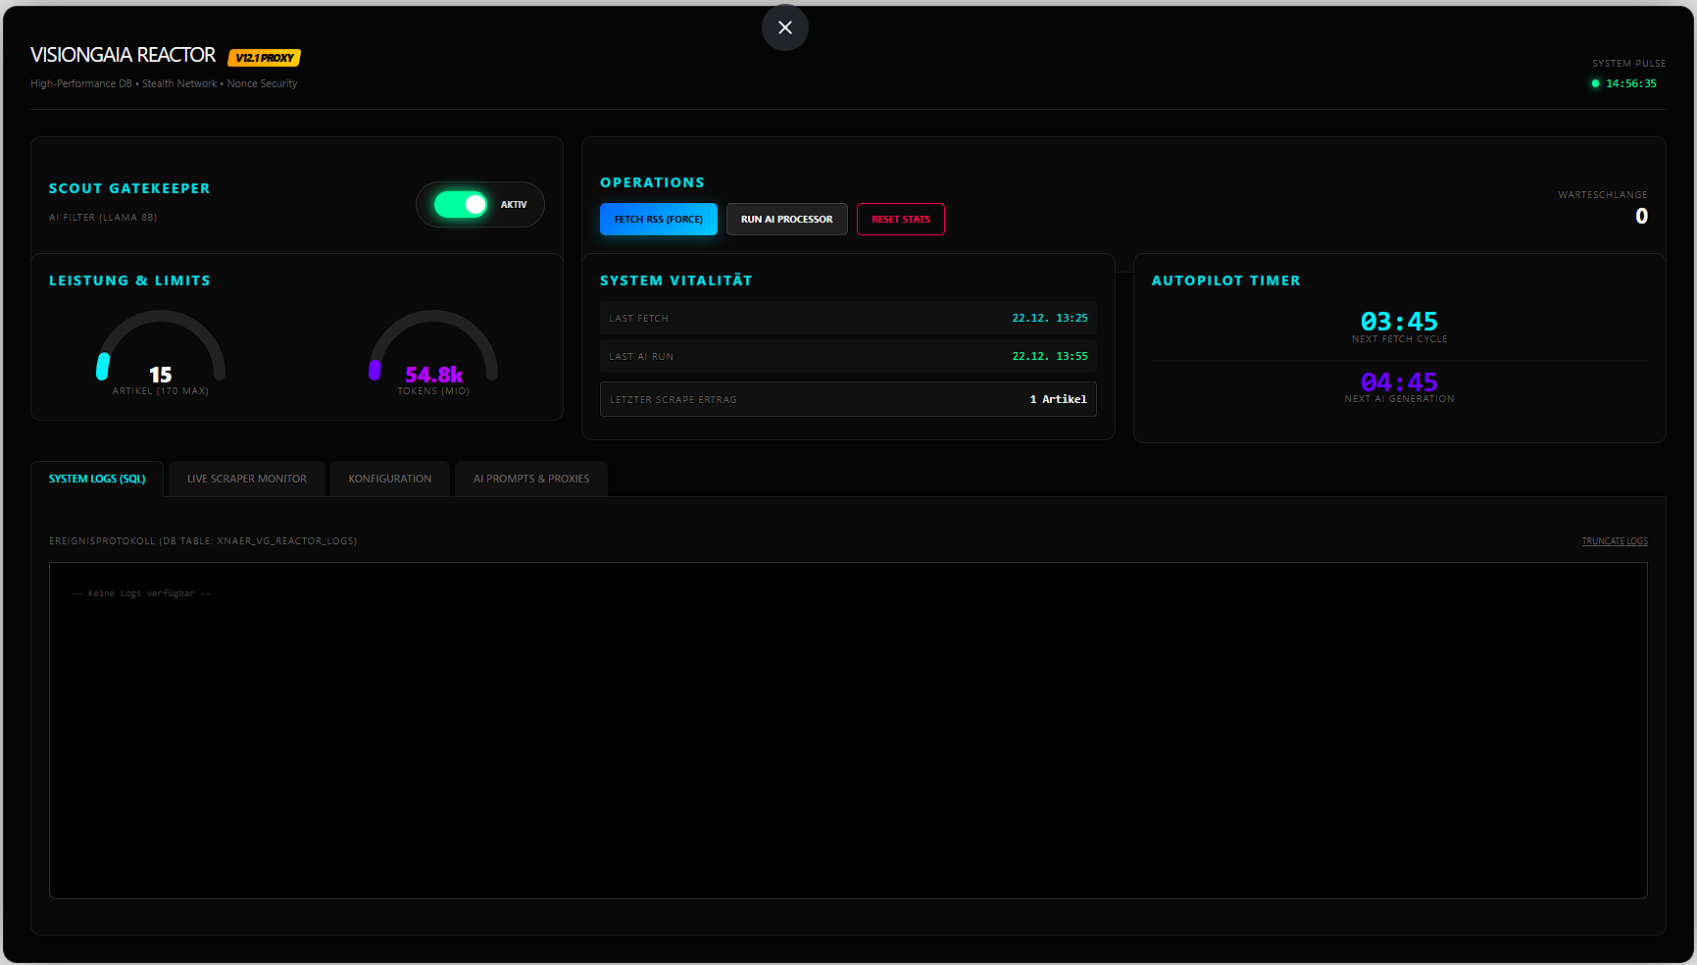Viewport: 1697px width, 965px height.
Task: Click the green SYSTEM PULSE indicator dot
Action: (x=1595, y=84)
